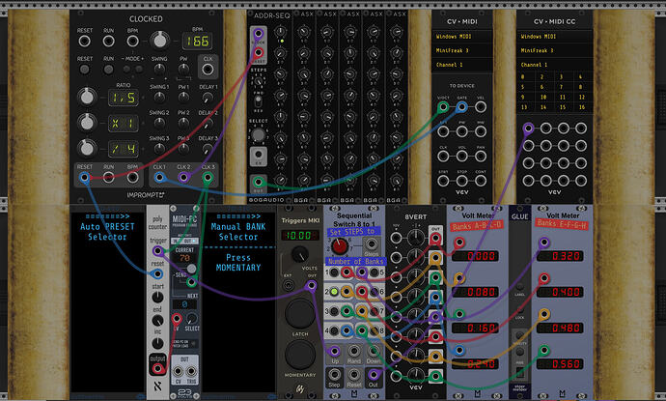Click the CLK 3 output jack on CLOCKED
666x401 pixels.
tap(208, 178)
